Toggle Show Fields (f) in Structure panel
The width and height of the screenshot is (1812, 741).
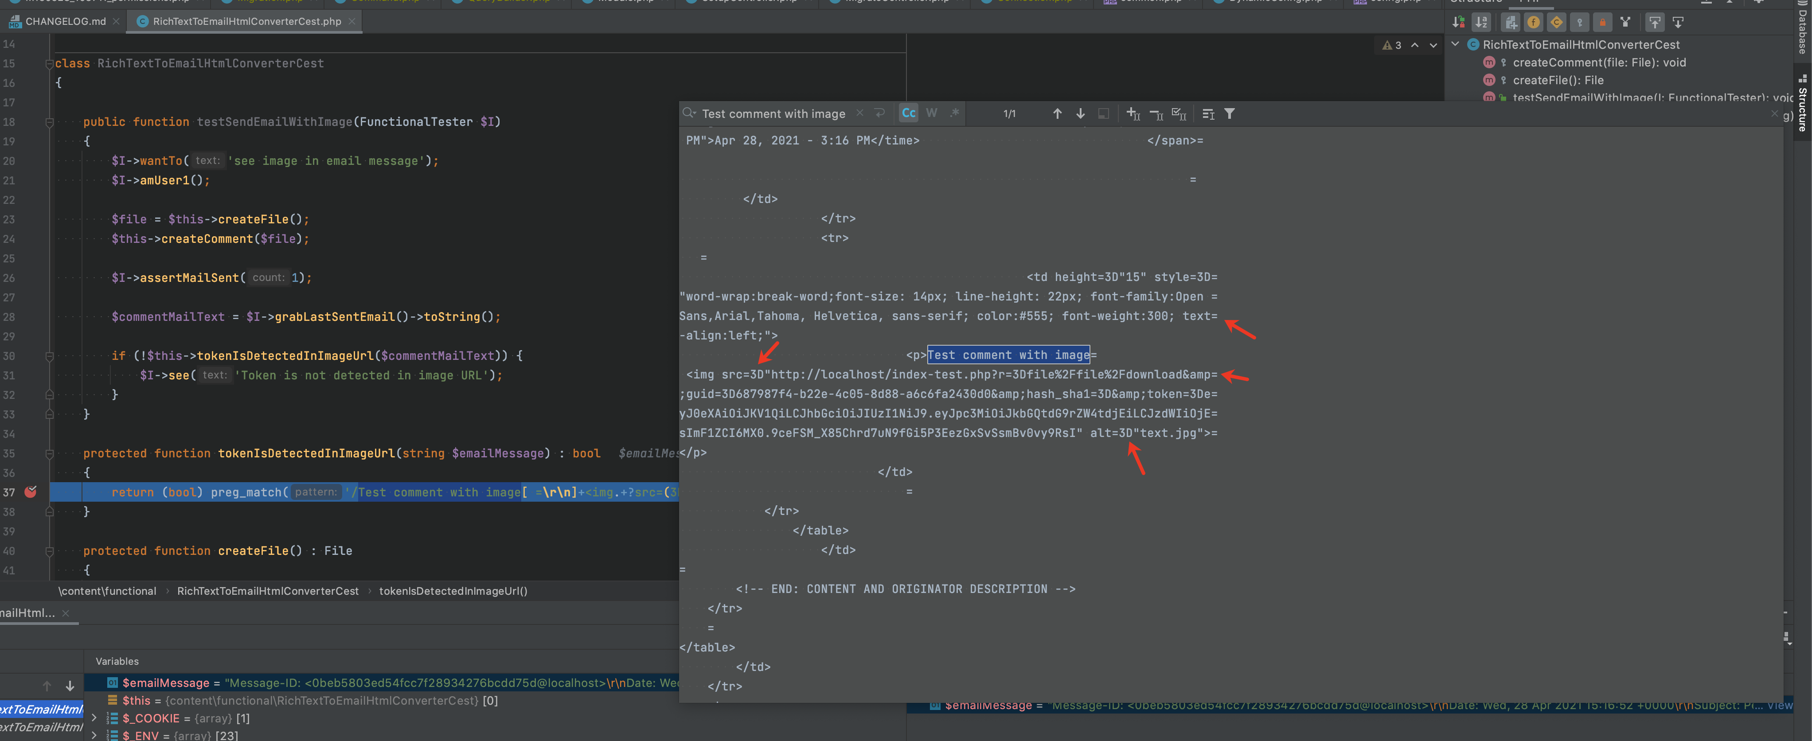click(x=1534, y=23)
